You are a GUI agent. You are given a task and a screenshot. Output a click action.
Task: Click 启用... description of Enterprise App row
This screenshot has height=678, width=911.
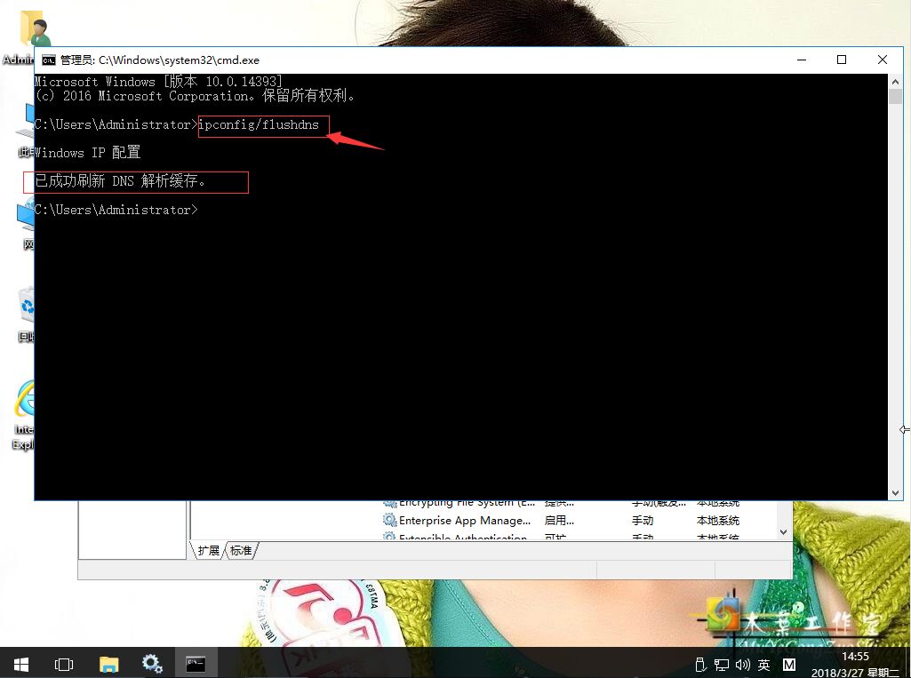559,521
